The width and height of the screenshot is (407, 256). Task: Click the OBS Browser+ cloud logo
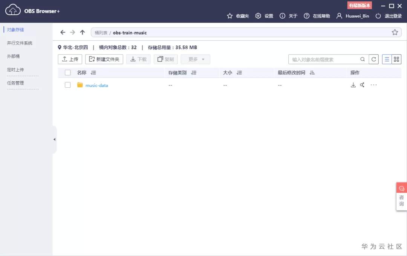(13, 10)
